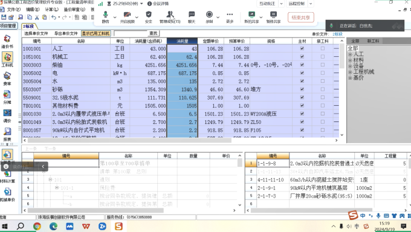Toggle 新工料 checkbox for 其他材料费 row

coord(322,105)
